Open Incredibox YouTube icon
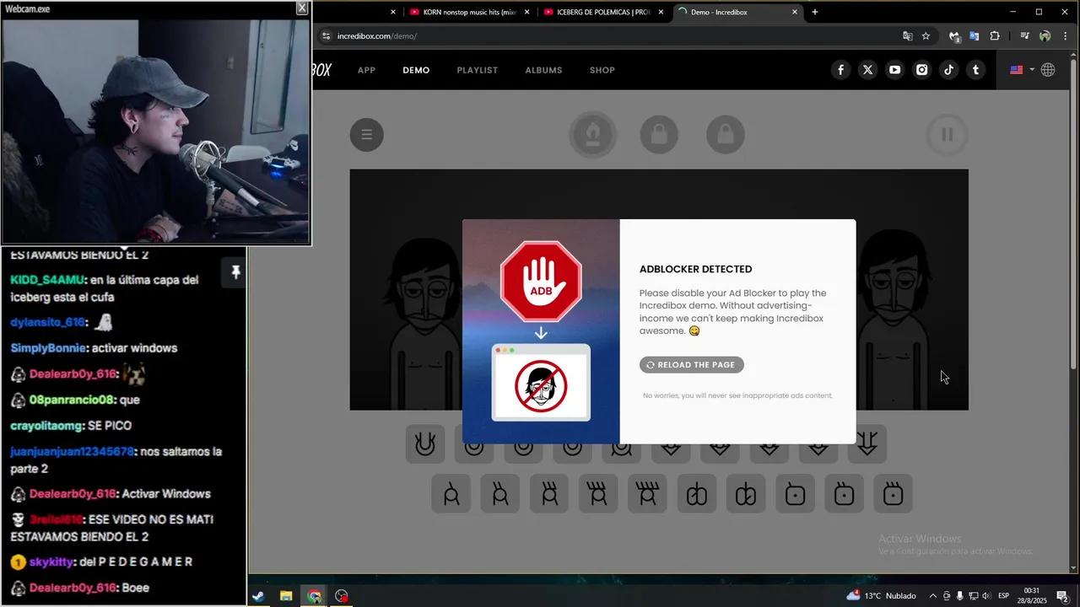 click(894, 70)
